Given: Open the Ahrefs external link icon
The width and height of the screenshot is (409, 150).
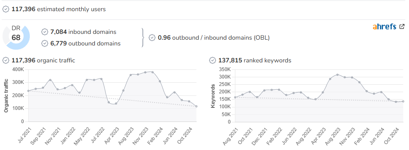Looking at the screenshot, I should coord(402,26).
